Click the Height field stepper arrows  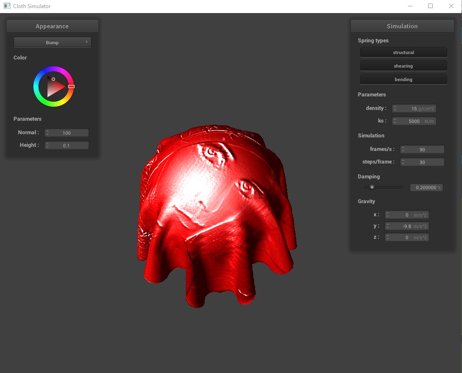tap(47, 146)
